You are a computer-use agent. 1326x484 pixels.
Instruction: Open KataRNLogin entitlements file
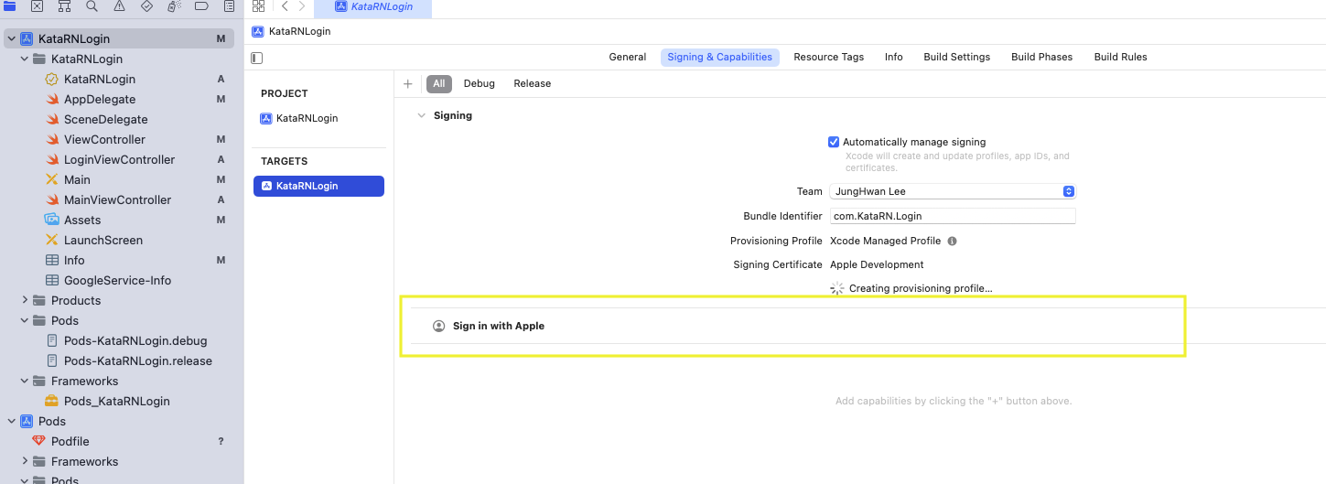pyautogui.click(x=99, y=79)
